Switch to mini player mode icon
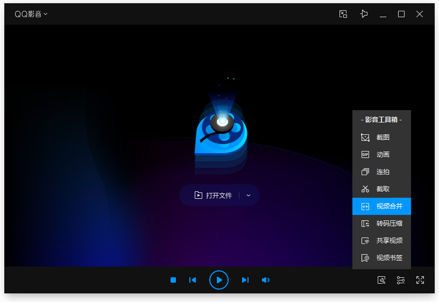This screenshot has width=439, height=302. click(x=343, y=14)
